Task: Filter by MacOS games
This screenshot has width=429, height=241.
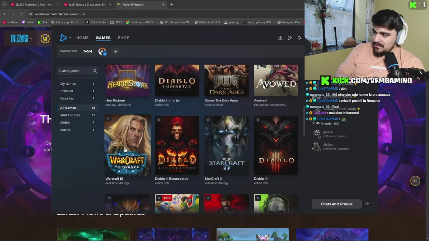Action: tap(77, 130)
